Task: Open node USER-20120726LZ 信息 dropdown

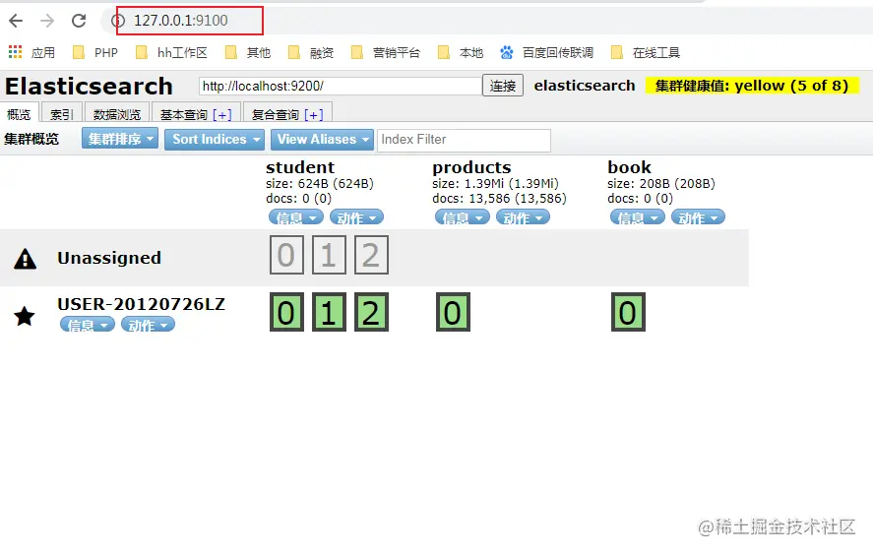Action: tap(88, 325)
